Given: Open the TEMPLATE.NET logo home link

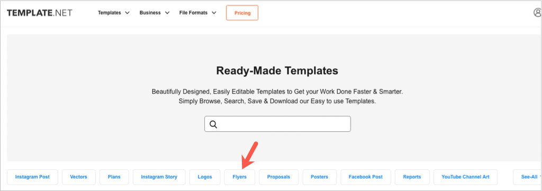Looking at the screenshot, I should pos(40,13).
